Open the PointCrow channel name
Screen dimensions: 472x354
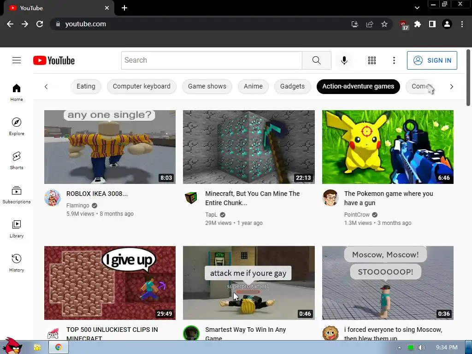coord(357,215)
